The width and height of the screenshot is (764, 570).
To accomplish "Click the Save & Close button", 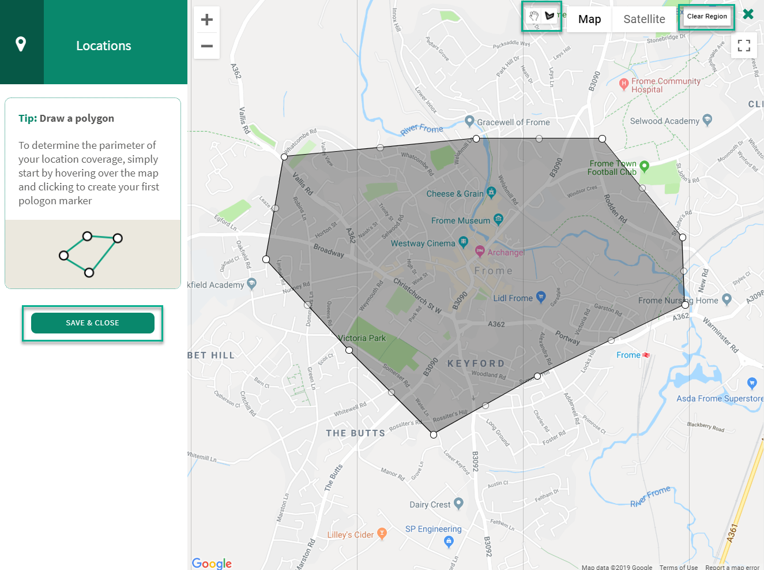I will coord(93,323).
